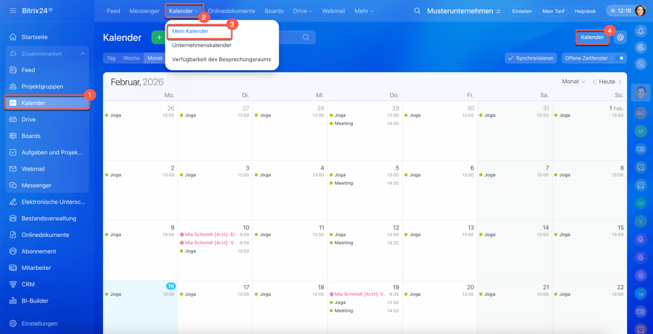Open the M avatar in right panel
653x334 pixels.
coord(641,131)
